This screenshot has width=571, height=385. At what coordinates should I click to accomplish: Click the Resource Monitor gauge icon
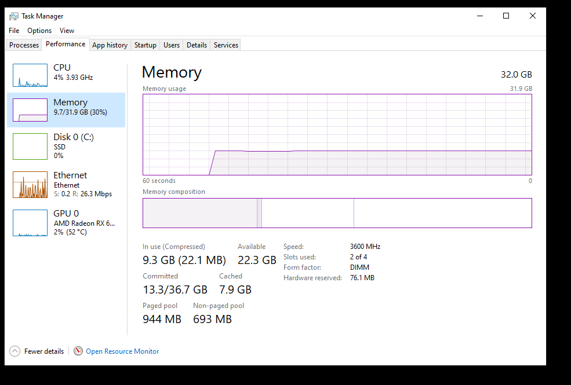click(x=78, y=351)
